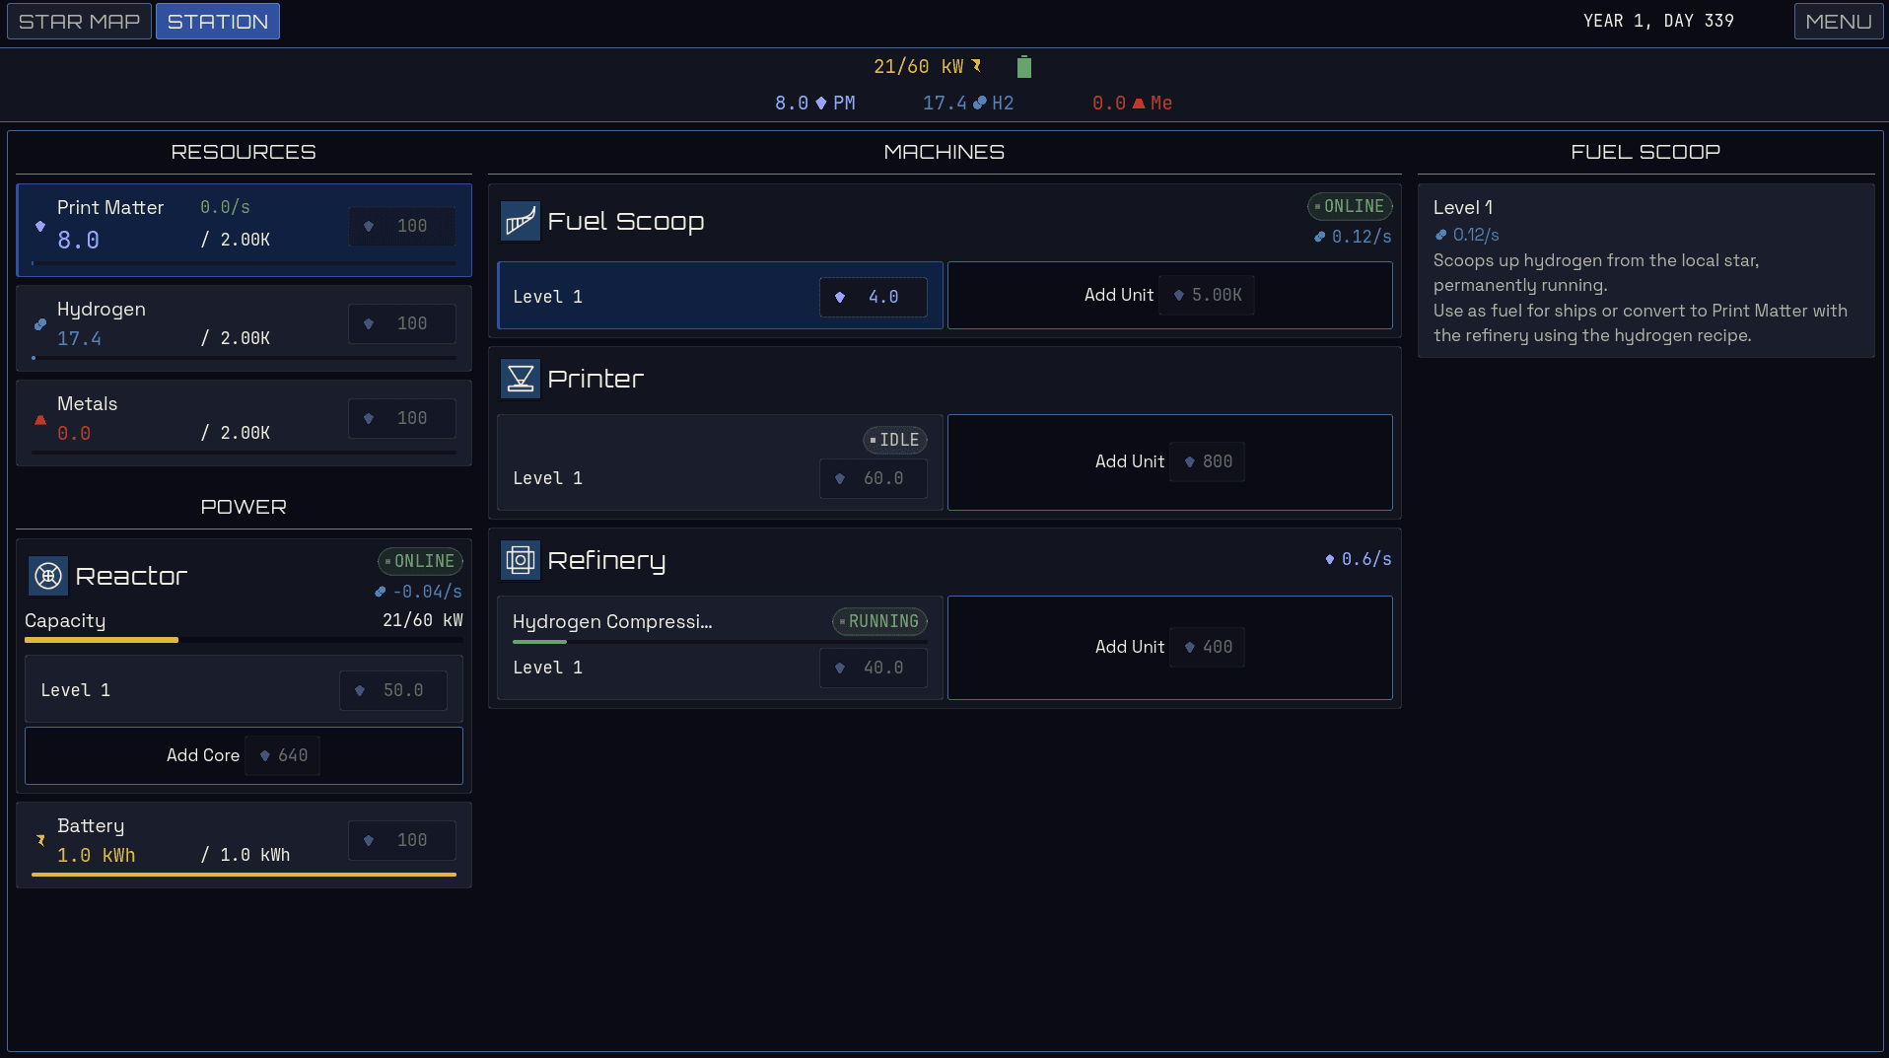Toggle the Printer IDLE status
The width and height of the screenshot is (1889, 1058).
pyautogui.click(x=895, y=440)
